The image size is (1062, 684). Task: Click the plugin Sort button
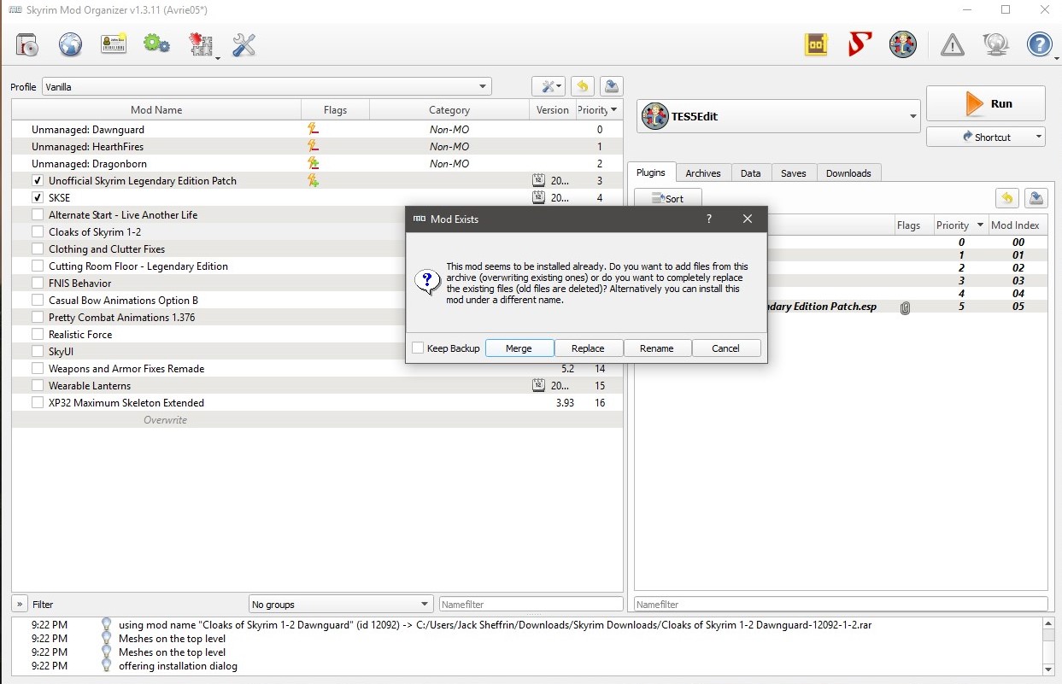click(x=668, y=198)
